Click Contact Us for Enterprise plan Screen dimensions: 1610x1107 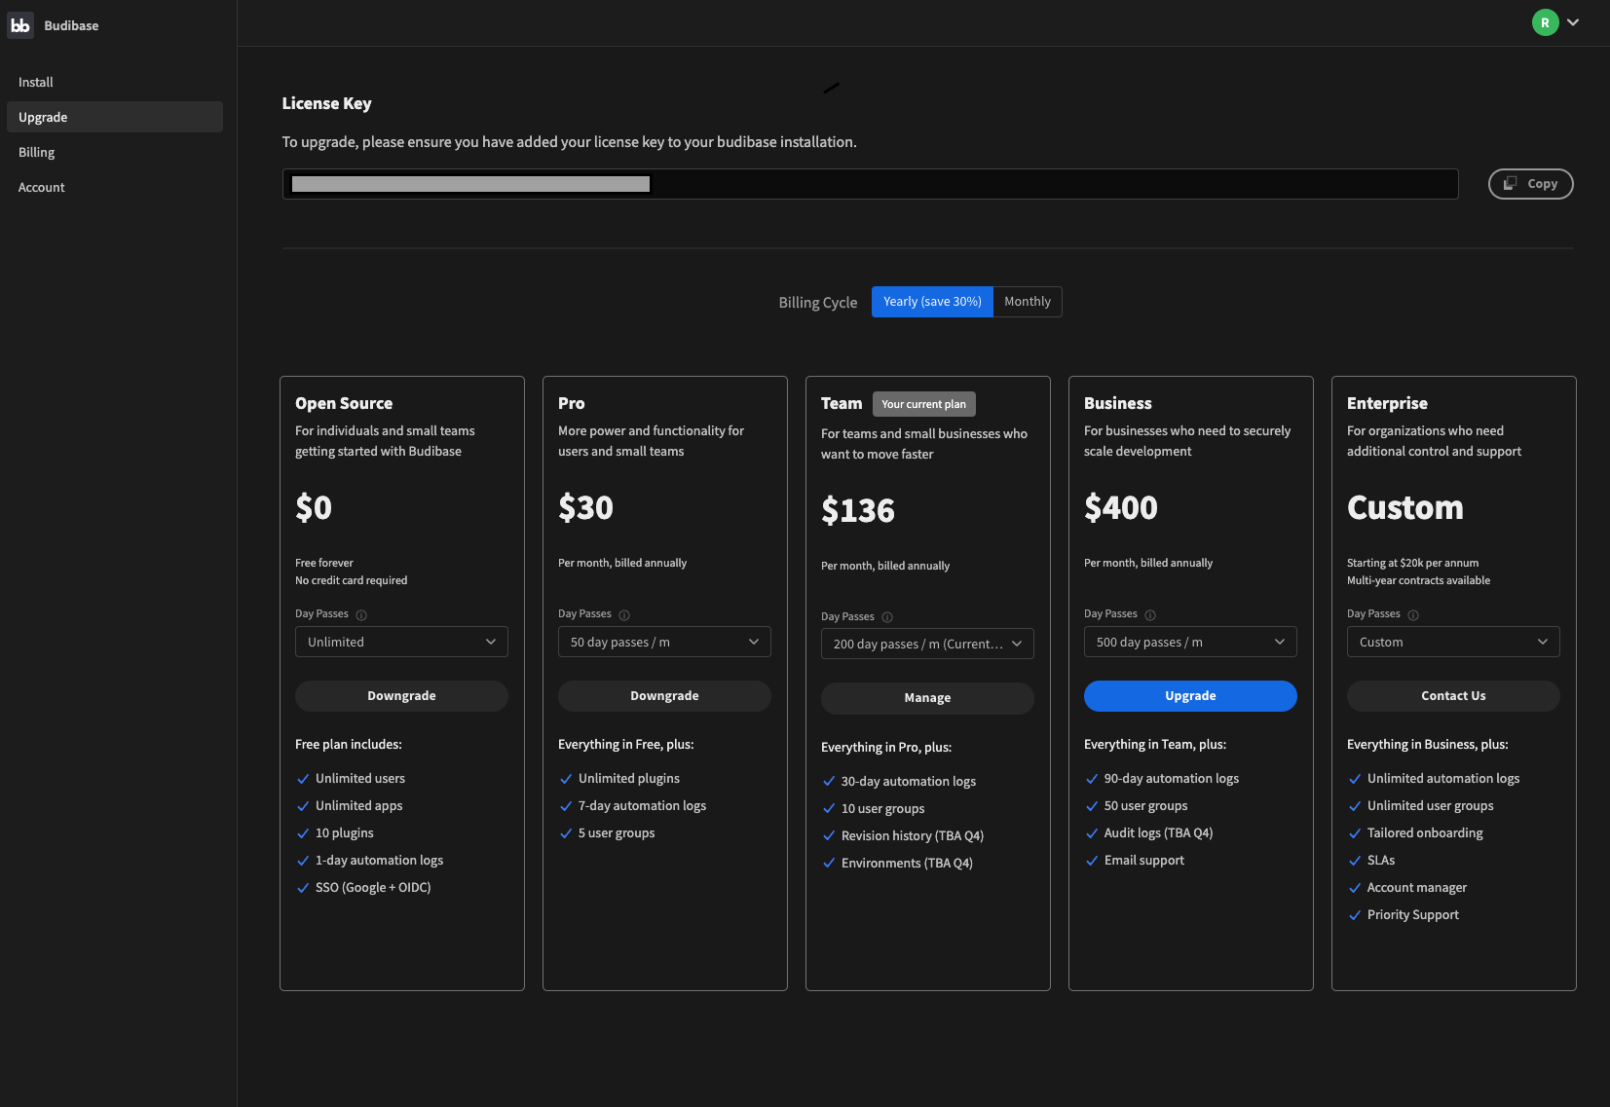[x=1453, y=696]
